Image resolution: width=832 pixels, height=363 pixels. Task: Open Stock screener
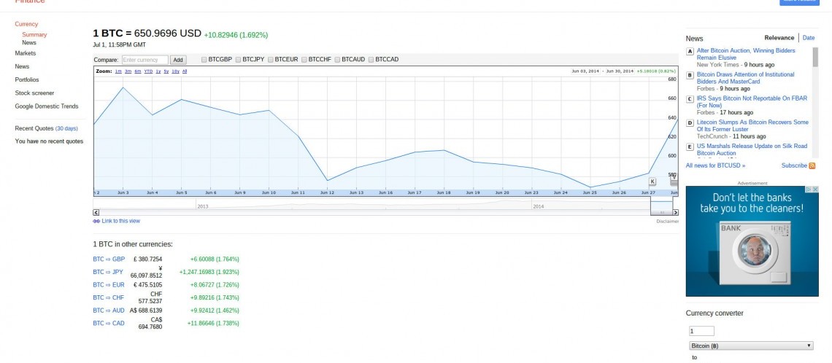pyautogui.click(x=34, y=93)
